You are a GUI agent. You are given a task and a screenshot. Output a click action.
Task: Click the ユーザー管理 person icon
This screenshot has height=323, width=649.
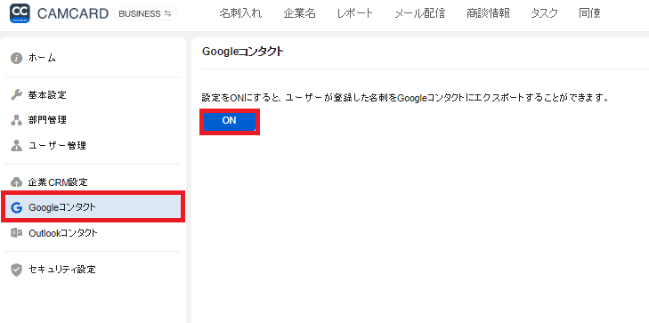tap(16, 146)
